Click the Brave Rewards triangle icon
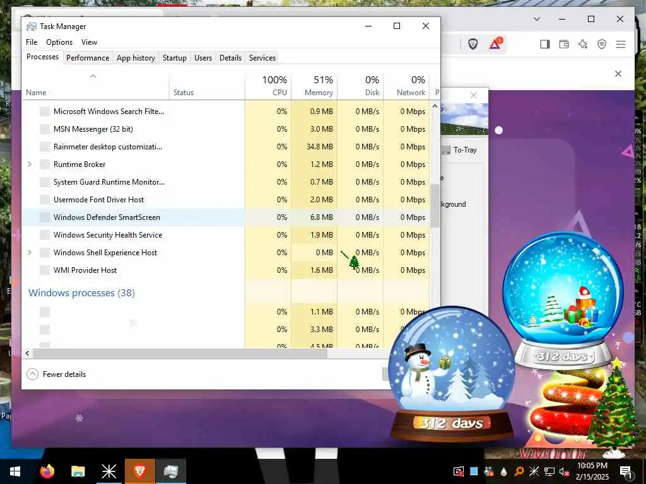Viewport: 646px width, 484px height. tap(496, 43)
